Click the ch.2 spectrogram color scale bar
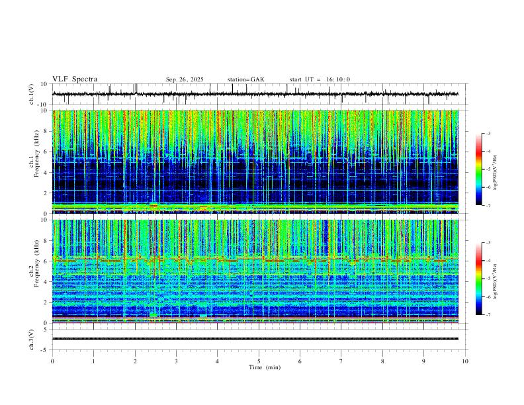 (478, 279)
